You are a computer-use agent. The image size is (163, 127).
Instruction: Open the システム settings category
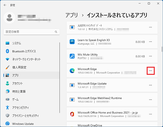[x=31, y=43]
